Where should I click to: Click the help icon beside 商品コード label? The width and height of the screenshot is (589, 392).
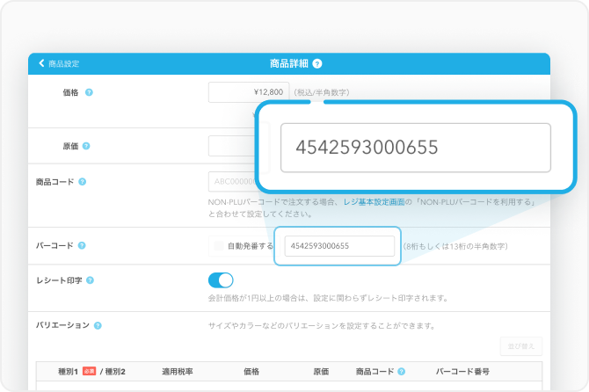(x=82, y=182)
